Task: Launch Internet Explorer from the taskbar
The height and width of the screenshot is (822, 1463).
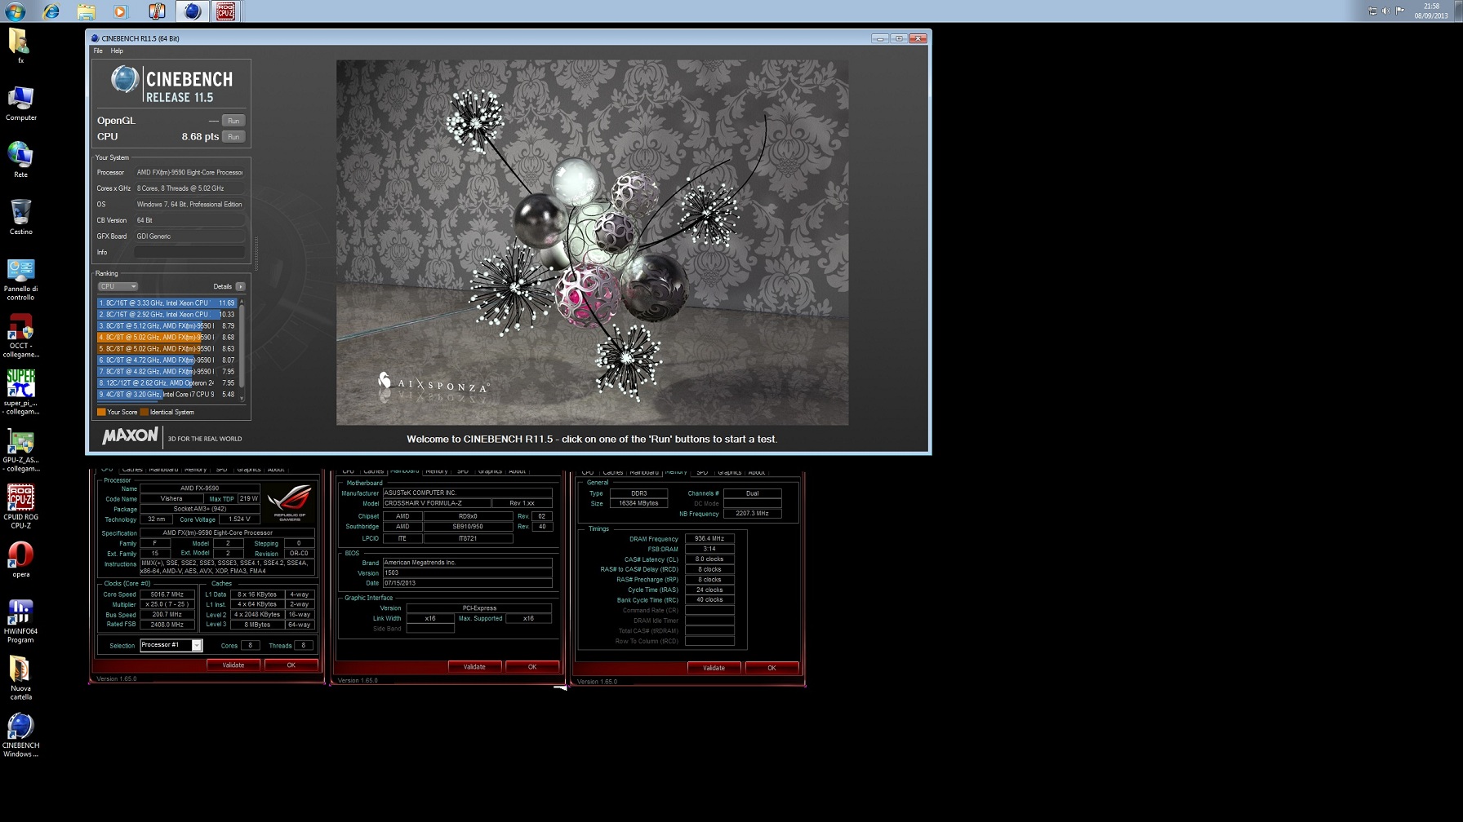Action: click(51, 11)
